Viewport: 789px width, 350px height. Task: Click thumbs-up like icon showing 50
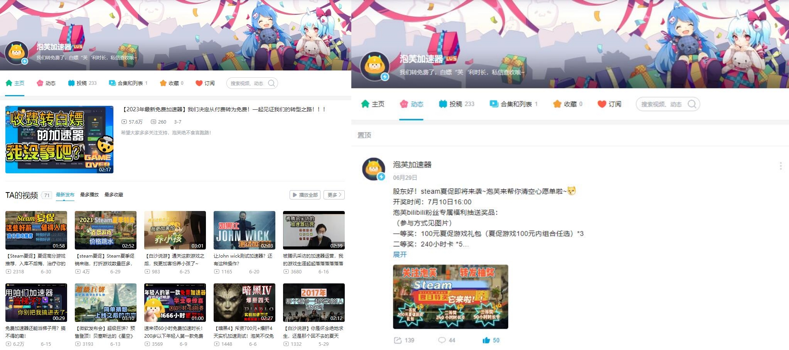(x=486, y=340)
